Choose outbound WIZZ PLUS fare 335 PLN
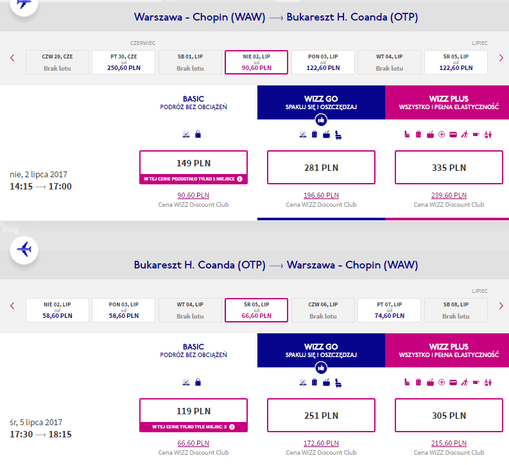The image size is (509, 465). point(449,167)
